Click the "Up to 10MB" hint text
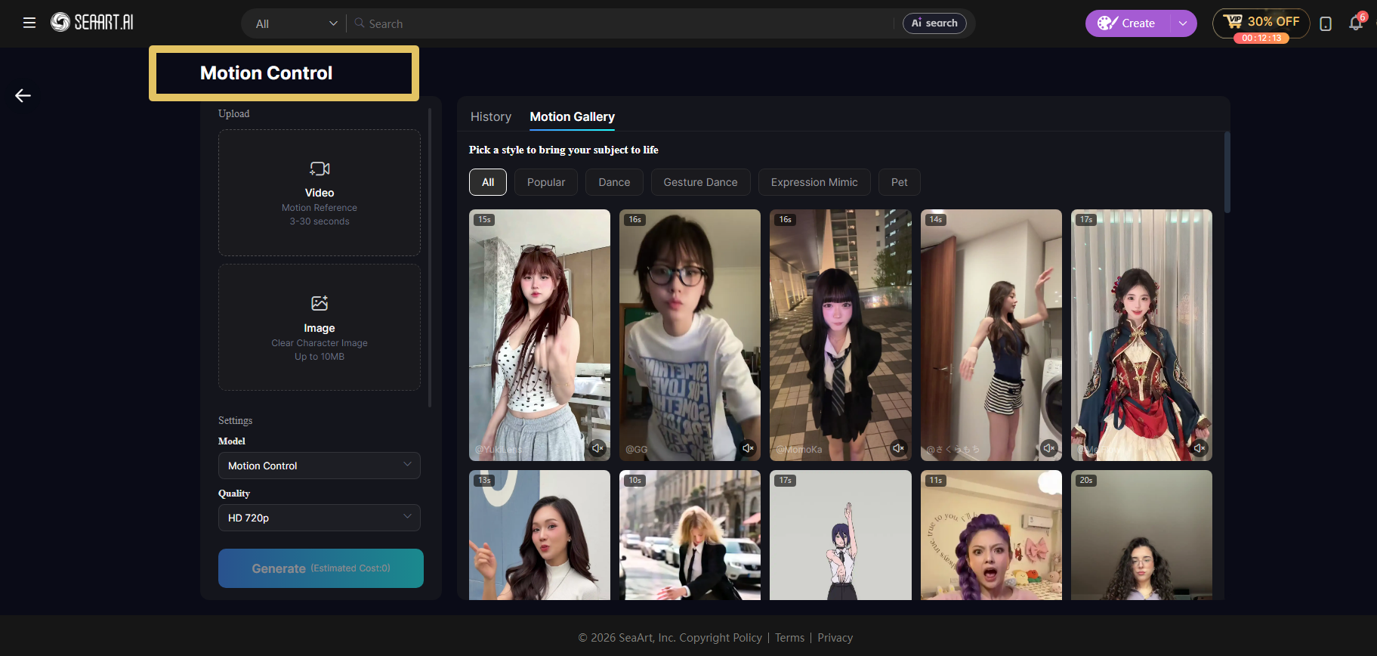1377x656 pixels. point(320,357)
